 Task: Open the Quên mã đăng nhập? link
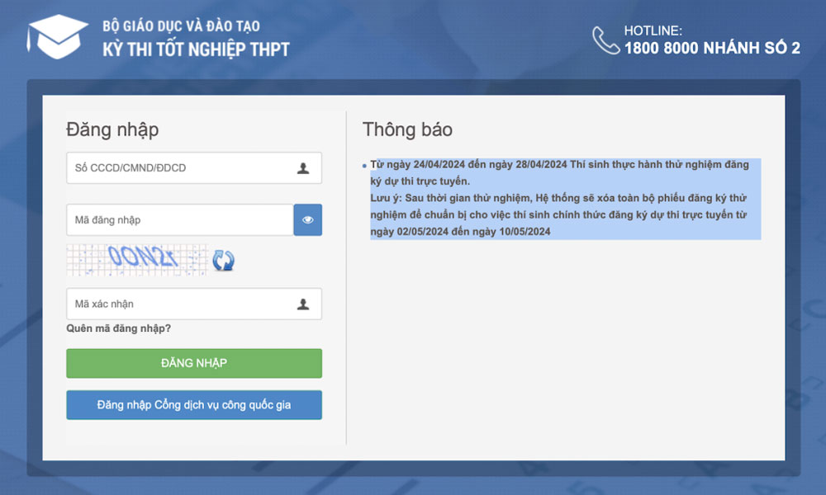coord(119,328)
